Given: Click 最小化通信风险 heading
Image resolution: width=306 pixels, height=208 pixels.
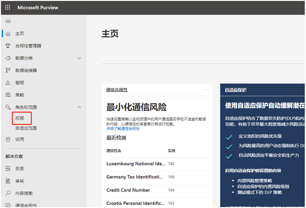Looking at the screenshot, I should [137, 107].
